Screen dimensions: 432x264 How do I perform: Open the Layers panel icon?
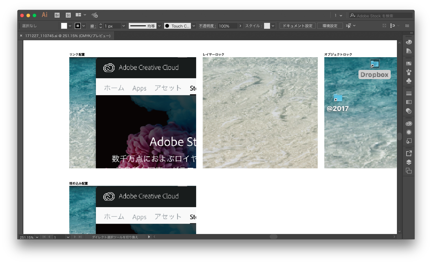(x=409, y=162)
